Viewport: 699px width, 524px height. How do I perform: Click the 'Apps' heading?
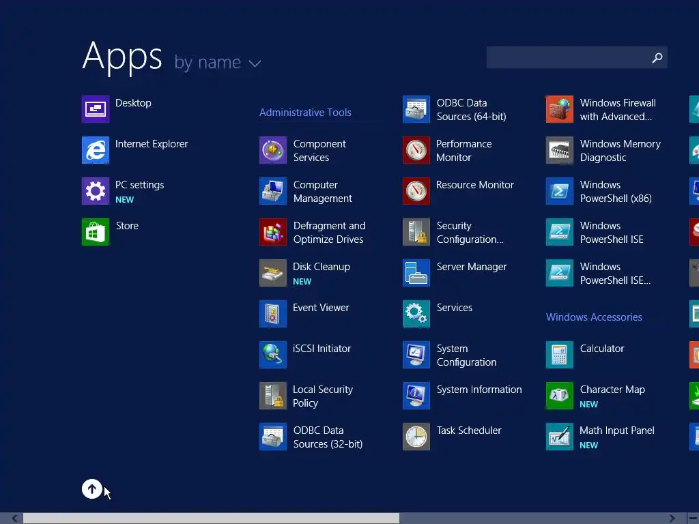tap(122, 57)
